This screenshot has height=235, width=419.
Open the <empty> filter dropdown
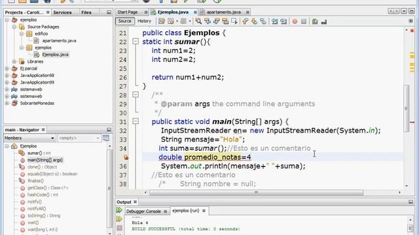coord(79,138)
